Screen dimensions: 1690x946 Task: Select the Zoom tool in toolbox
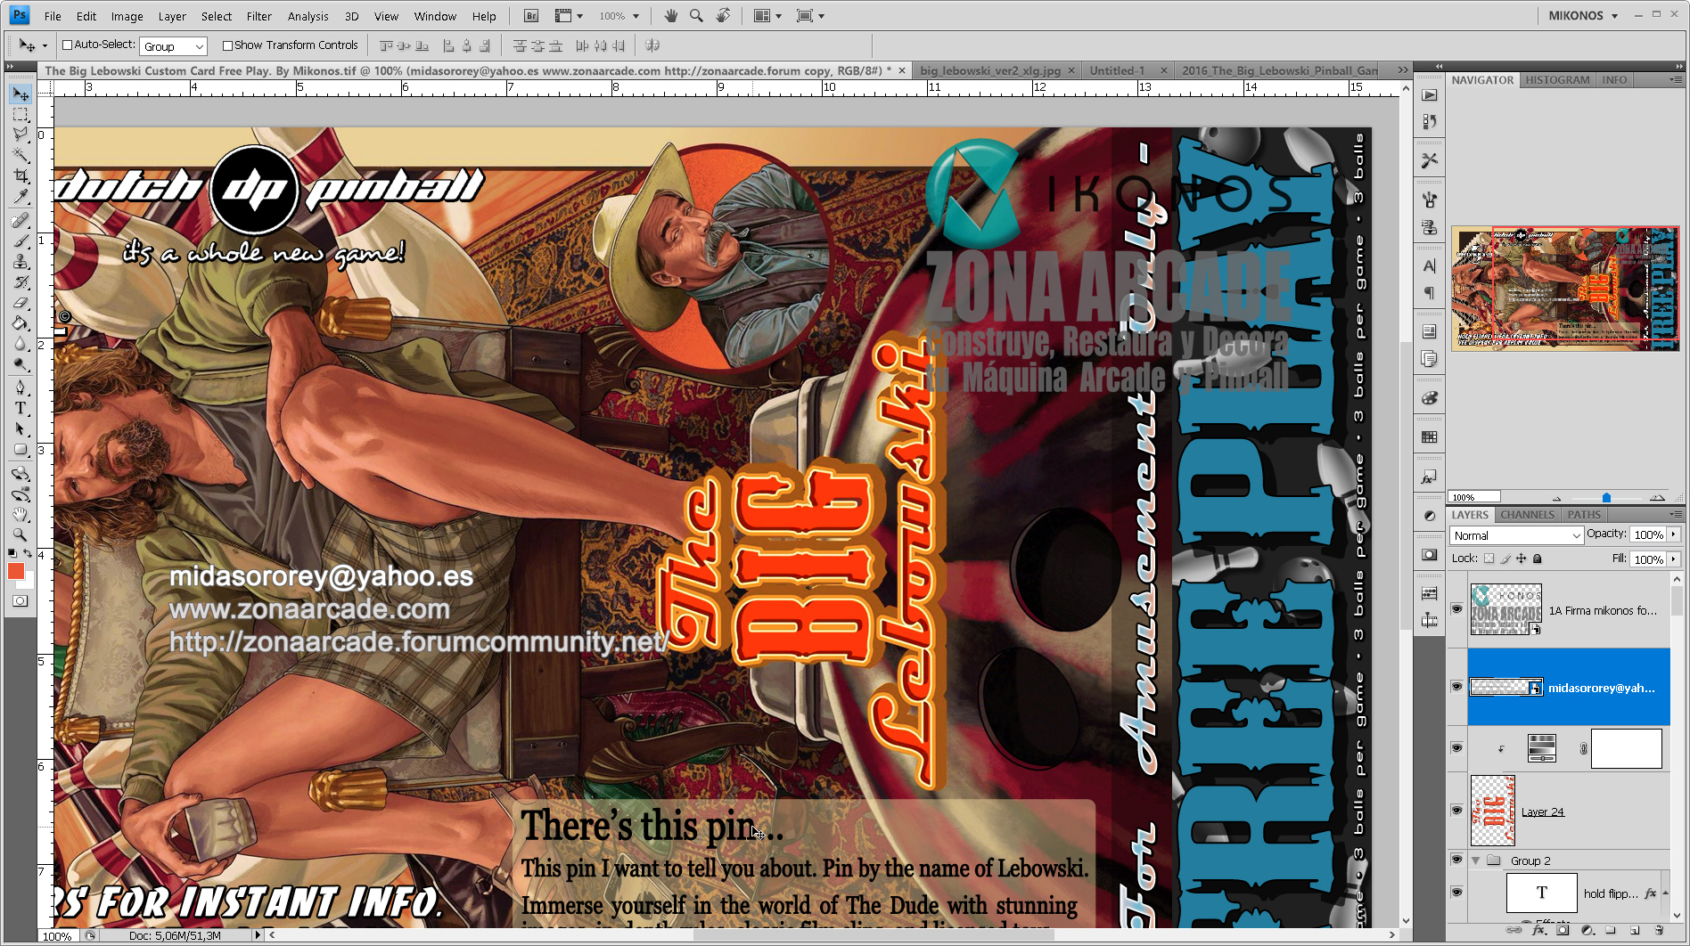pos(21,534)
